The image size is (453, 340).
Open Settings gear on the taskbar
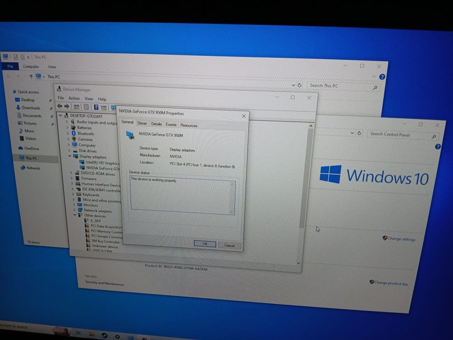[x=117, y=337]
